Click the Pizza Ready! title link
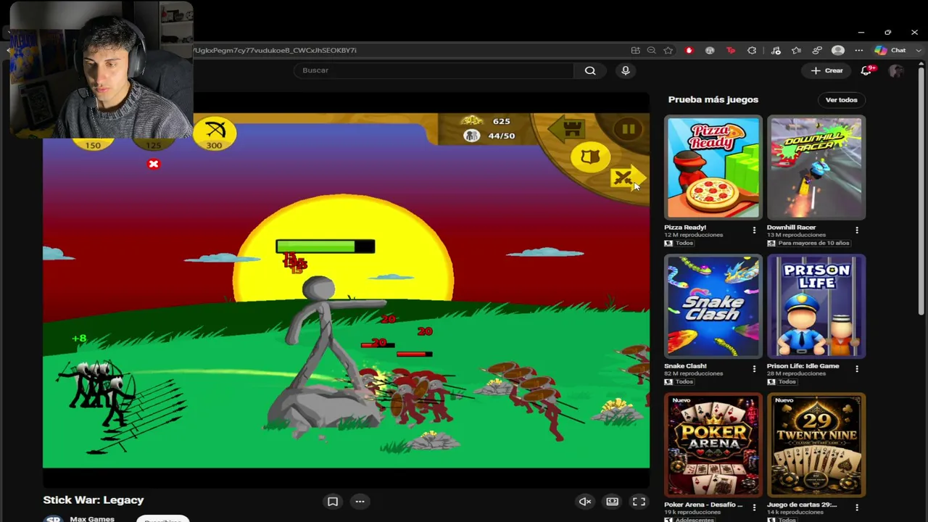Image resolution: width=928 pixels, height=522 pixels. (685, 228)
